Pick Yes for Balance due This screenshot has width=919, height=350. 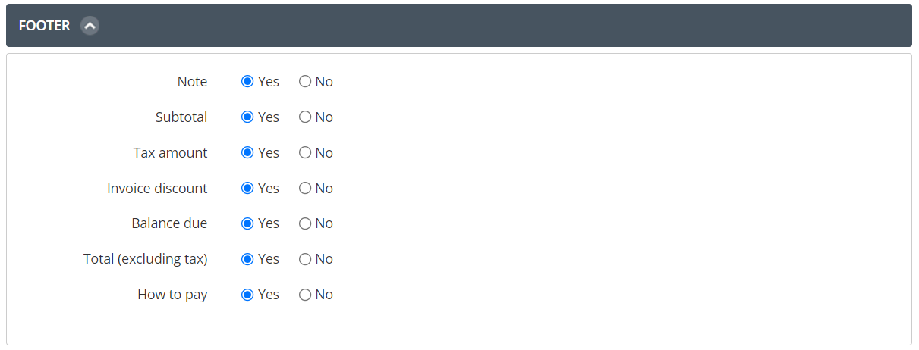point(247,223)
